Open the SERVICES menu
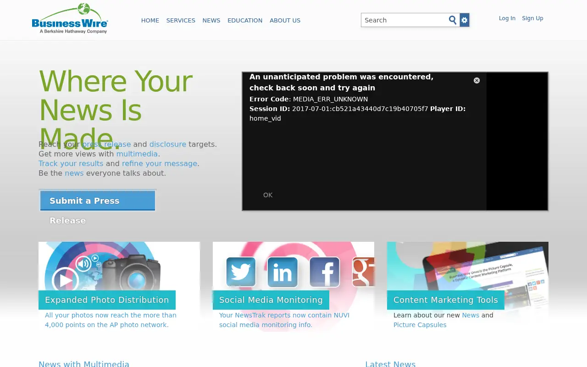The width and height of the screenshot is (587, 367). click(x=181, y=21)
